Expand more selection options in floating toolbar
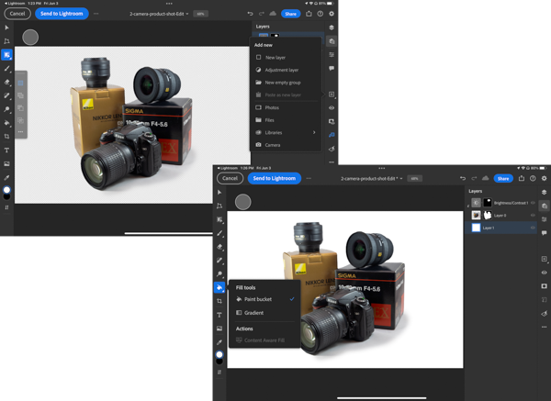 pyautogui.click(x=21, y=132)
